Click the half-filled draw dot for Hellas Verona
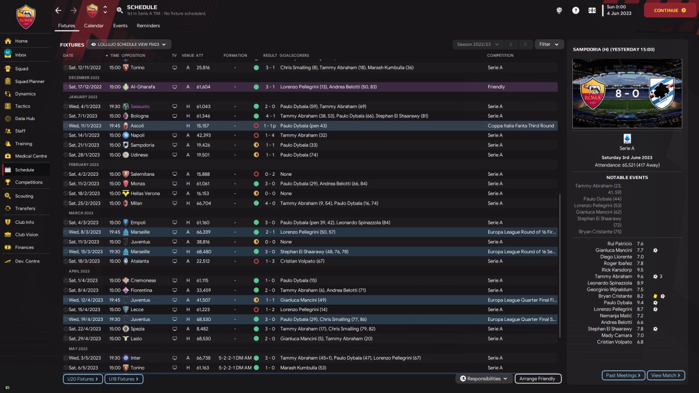699x393 pixels. pyautogui.click(x=256, y=194)
